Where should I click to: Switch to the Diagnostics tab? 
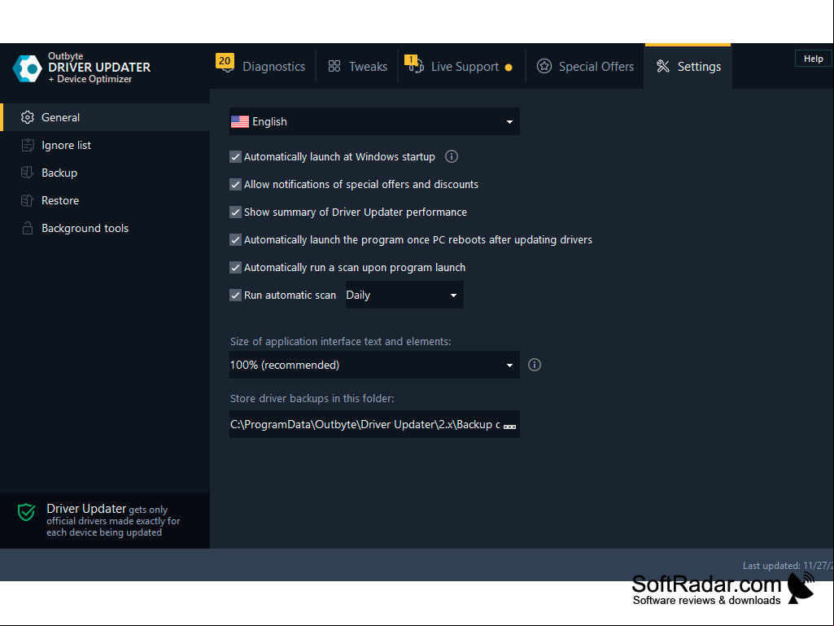264,66
